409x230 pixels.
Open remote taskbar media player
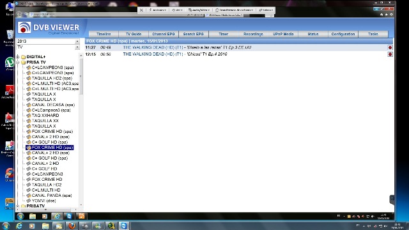[45, 216]
